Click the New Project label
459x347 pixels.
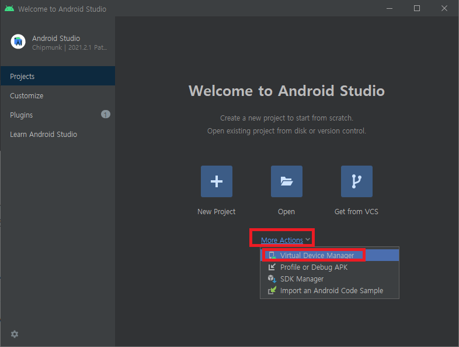pyautogui.click(x=216, y=211)
